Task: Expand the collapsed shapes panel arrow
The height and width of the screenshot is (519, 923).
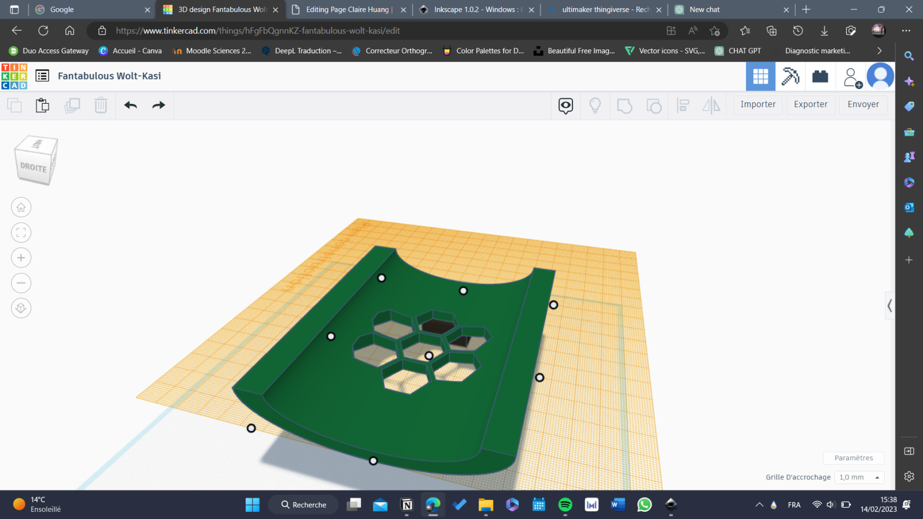Action: 889,306
